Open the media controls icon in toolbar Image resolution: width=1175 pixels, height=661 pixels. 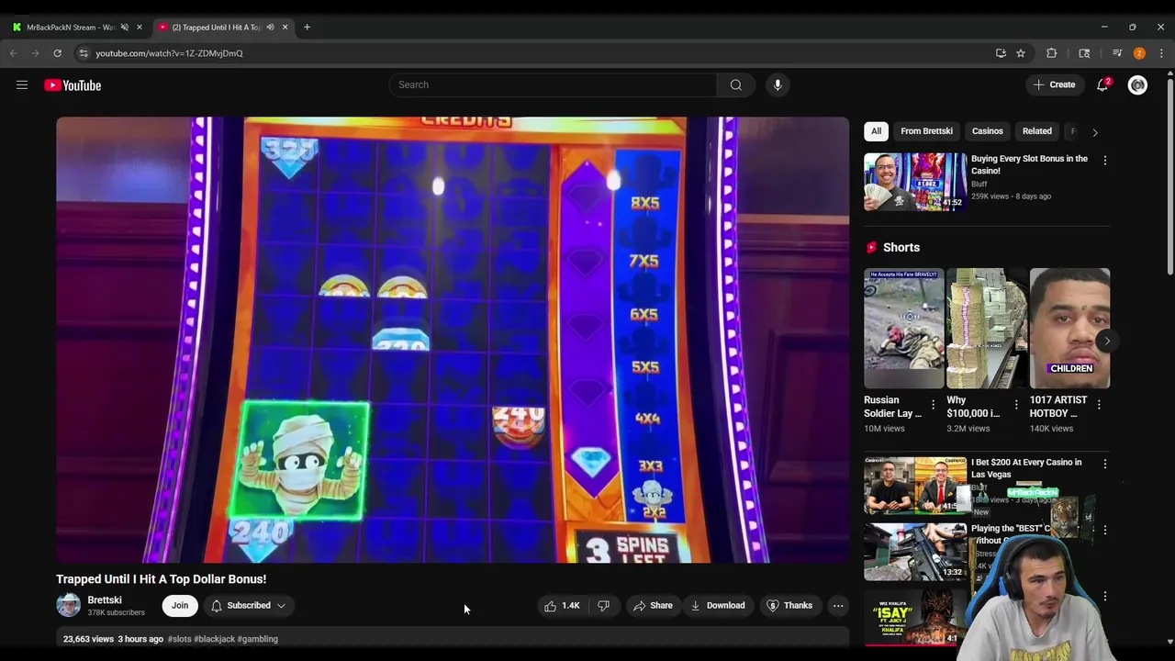(1117, 53)
